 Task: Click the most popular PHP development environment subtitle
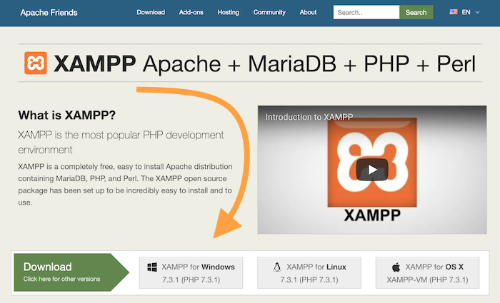pyautogui.click(x=121, y=143)
